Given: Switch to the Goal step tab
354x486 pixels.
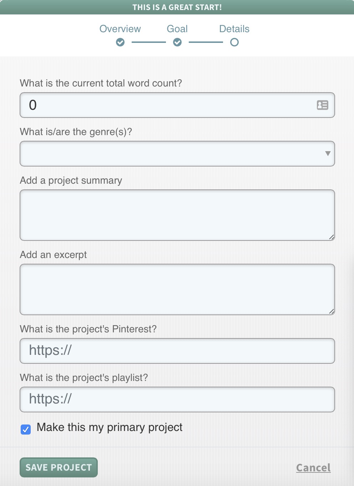Looking at the screenshot, I should tap(177, 29).
